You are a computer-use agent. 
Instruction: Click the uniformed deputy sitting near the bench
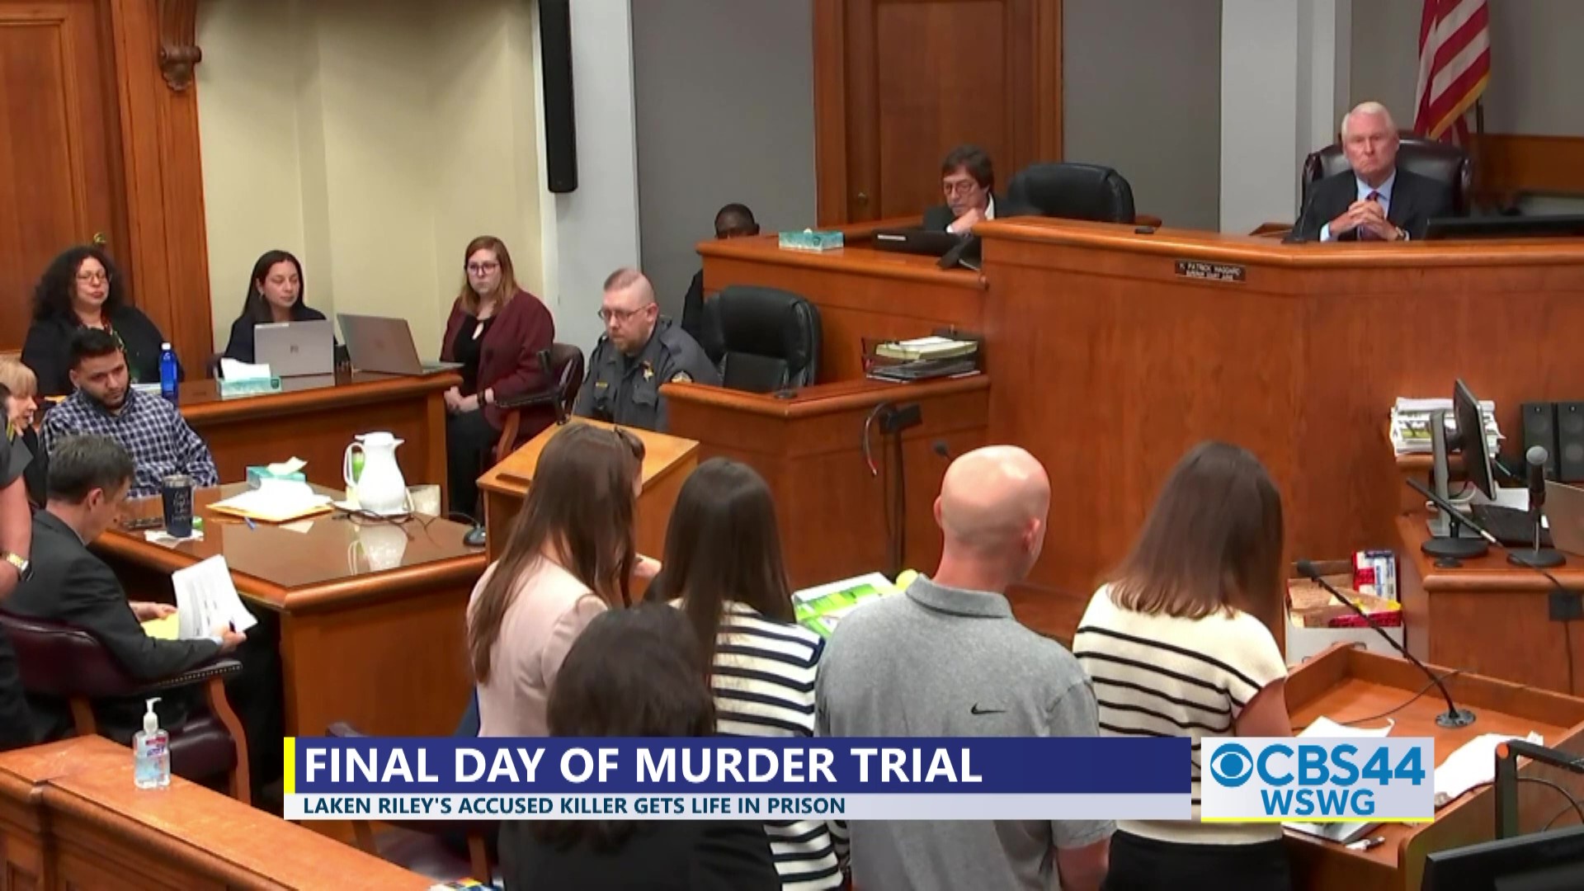click(637, 351)
